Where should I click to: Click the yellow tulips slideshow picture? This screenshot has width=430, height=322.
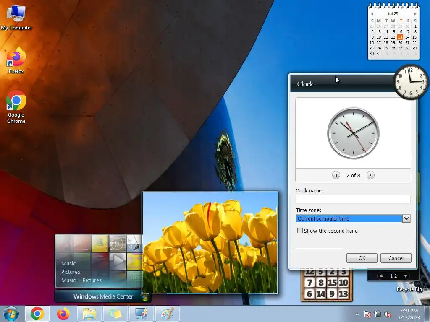pyautogui.click(x=210, y=243)
